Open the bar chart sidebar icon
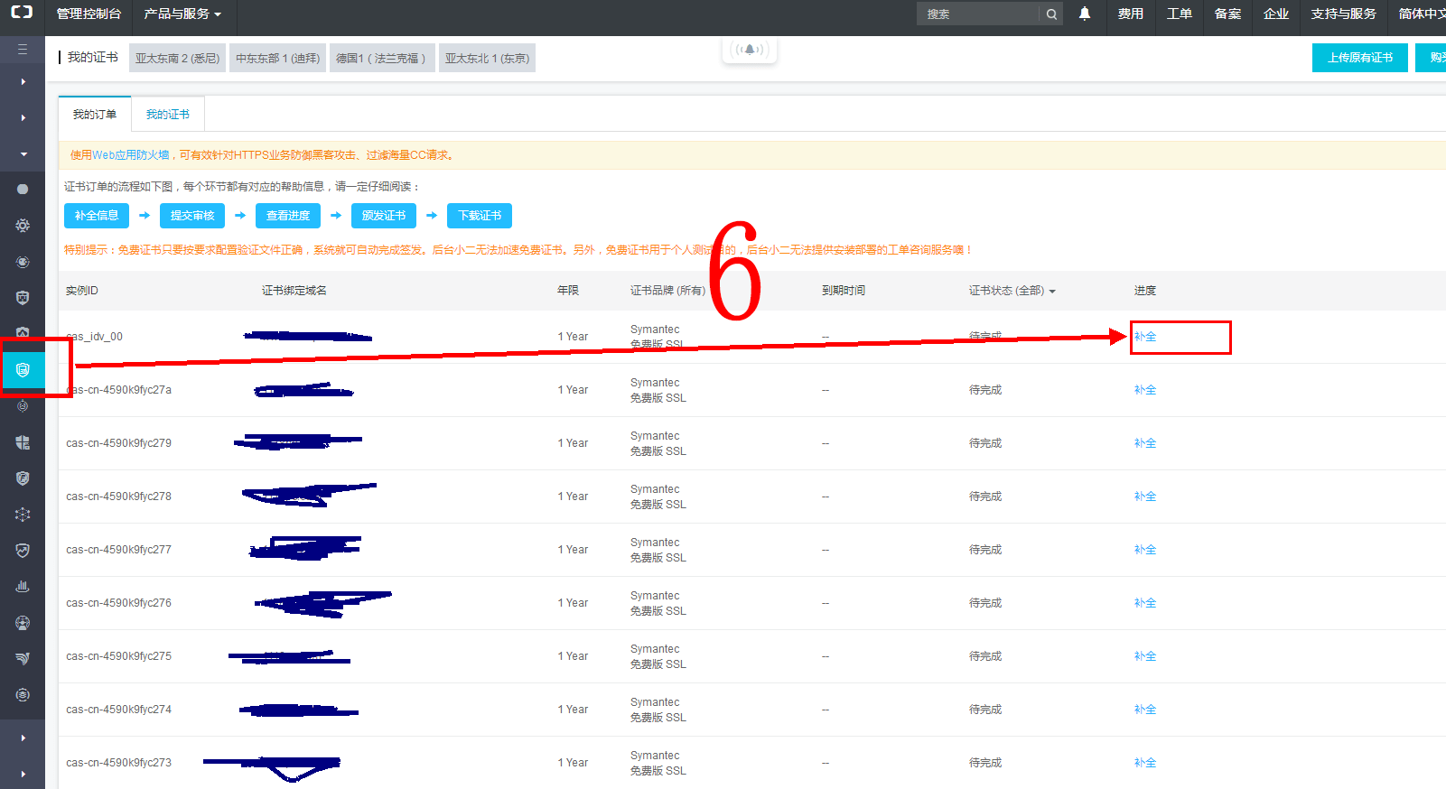 pyautogui.click(x=23, y=586)
